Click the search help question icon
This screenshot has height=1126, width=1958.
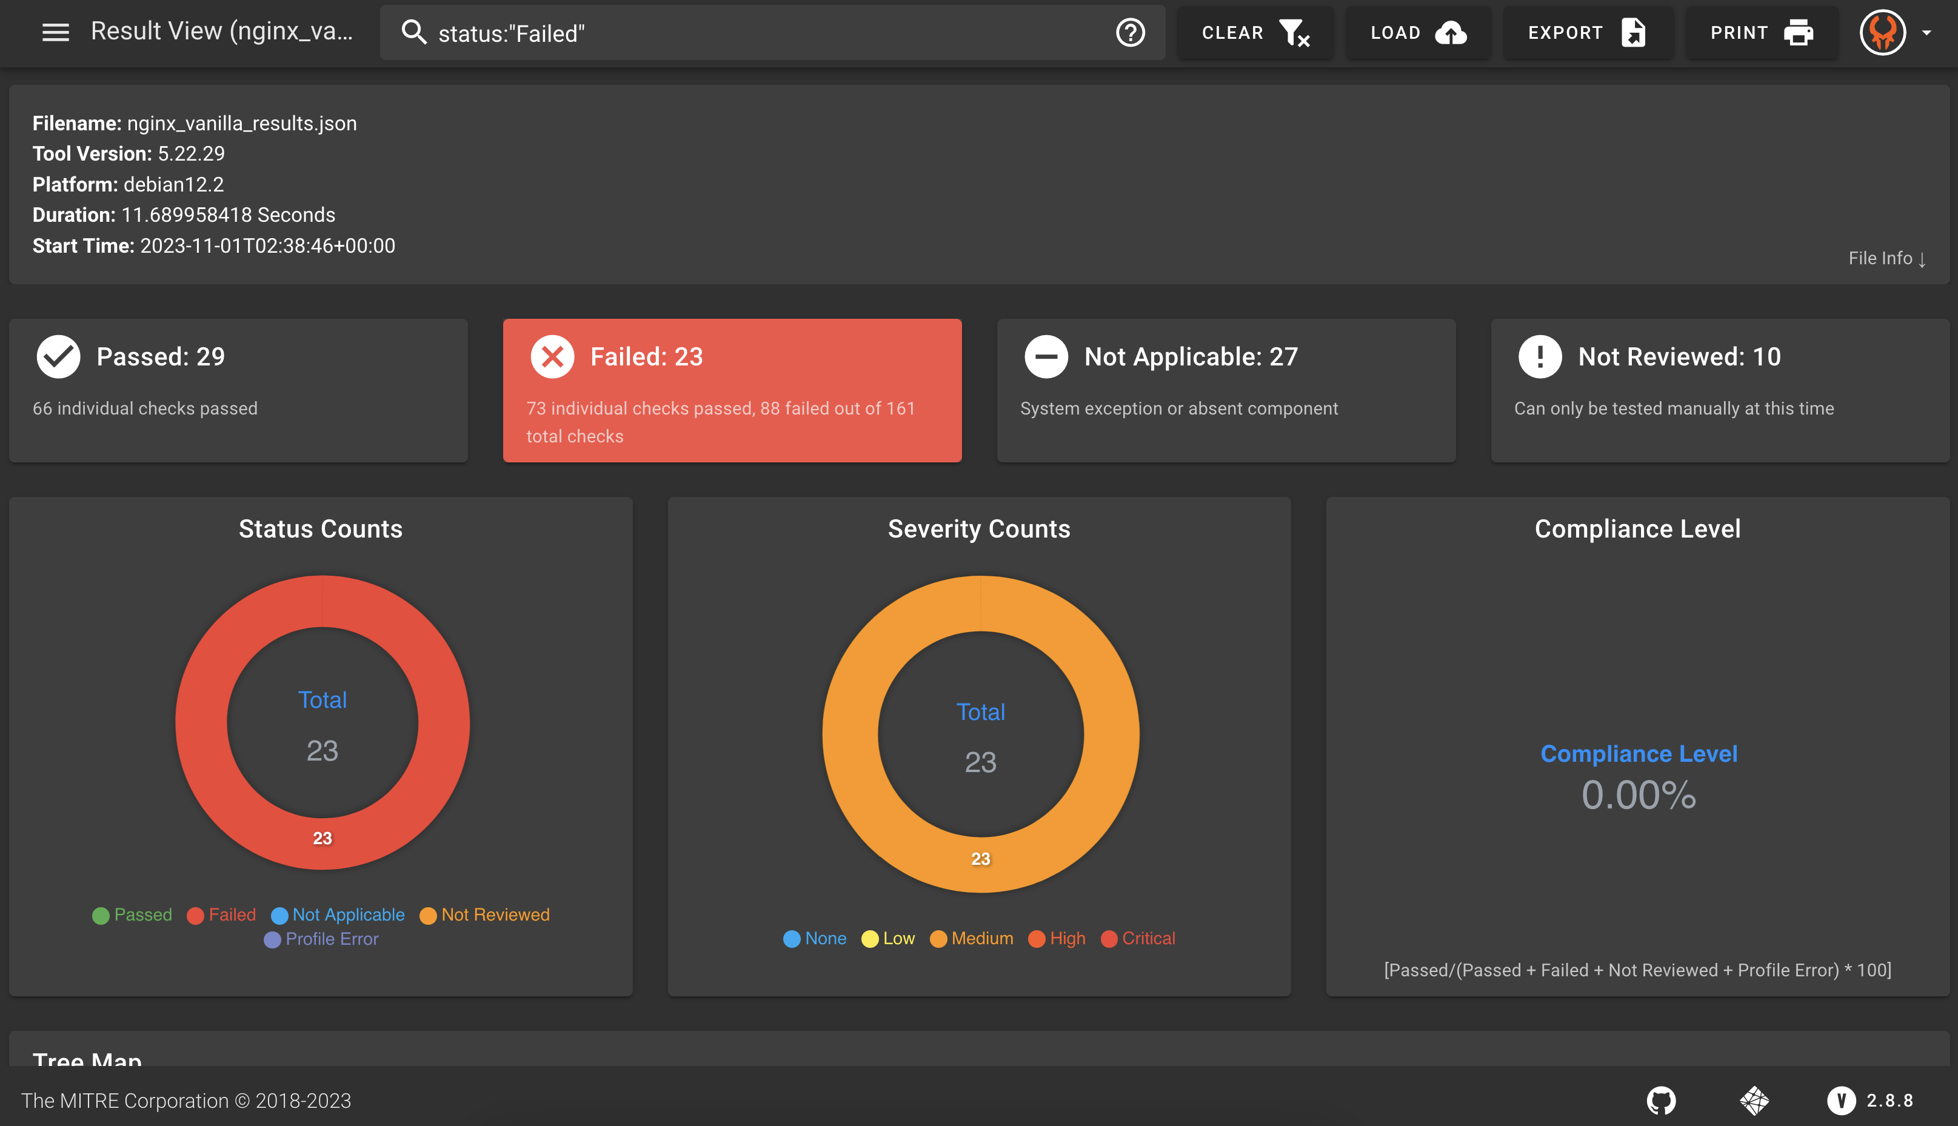pos(1130,33)
